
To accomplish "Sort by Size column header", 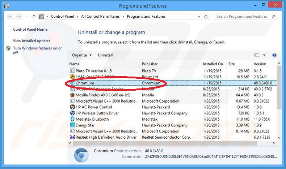I will 239,64.
